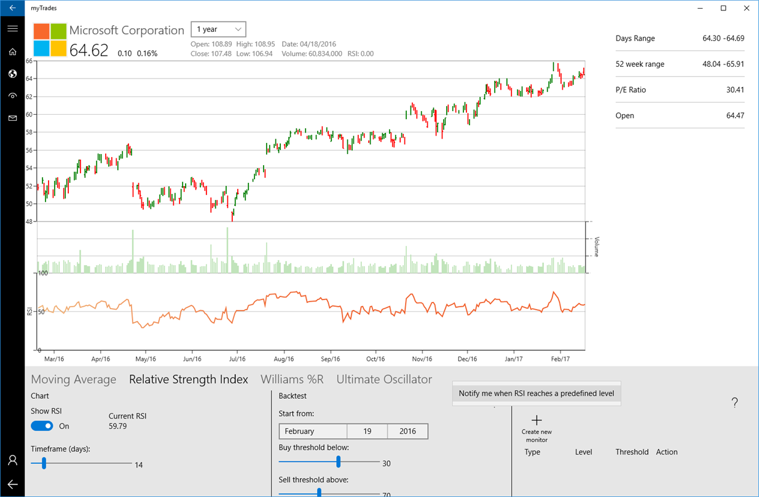Click the 0.16% change value
This screenshot has height=497, width=759.
[147, 53]
